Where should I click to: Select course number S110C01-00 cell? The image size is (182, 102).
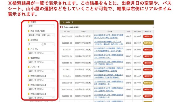pos(67,37)
